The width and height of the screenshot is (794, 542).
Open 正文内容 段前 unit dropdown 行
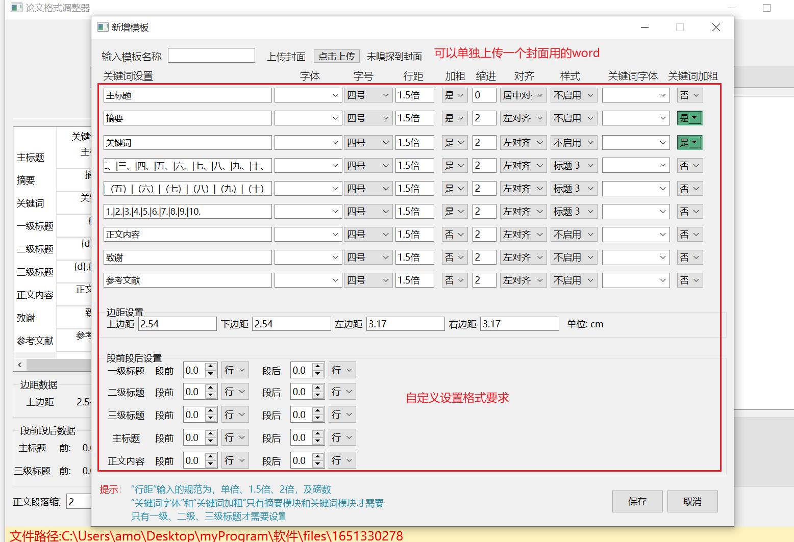pos(235,460)
